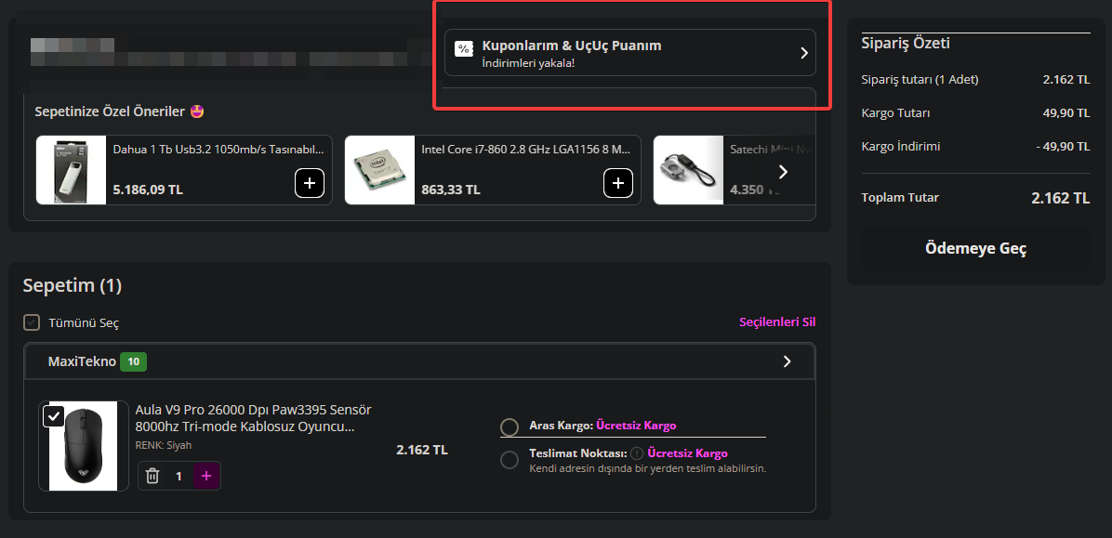
Task: Click the RENK: Siyah label
Action: 164,445
